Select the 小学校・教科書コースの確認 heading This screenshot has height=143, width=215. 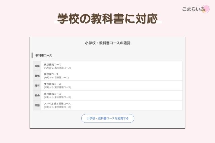click(107, 43)
